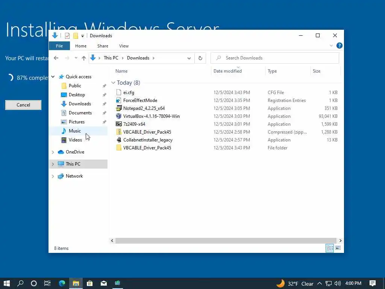Collapse the Today (8) group
This screenshot has height=289, width=385.
click(x=113, y=83)
